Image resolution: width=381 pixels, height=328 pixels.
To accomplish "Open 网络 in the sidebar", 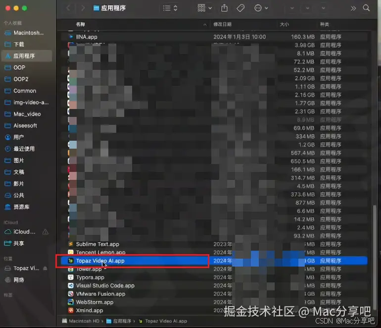I will point(27,280).
